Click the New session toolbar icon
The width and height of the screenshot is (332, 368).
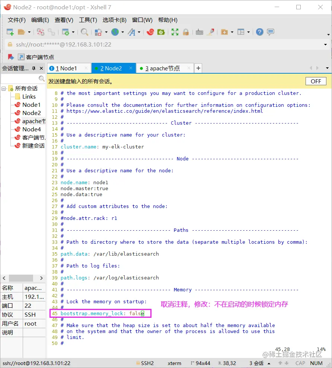point(10,32)
